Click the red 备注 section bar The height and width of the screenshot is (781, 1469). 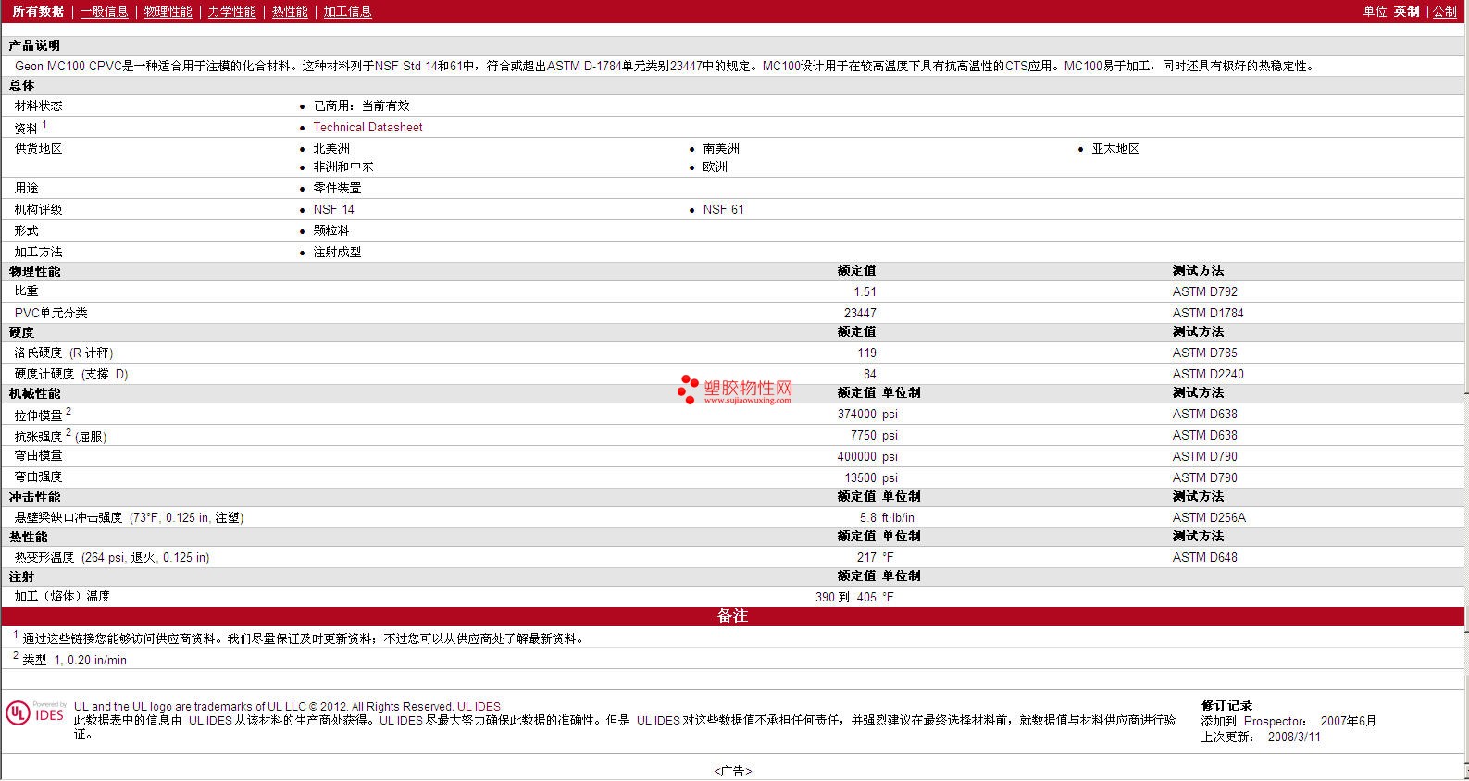732,616
